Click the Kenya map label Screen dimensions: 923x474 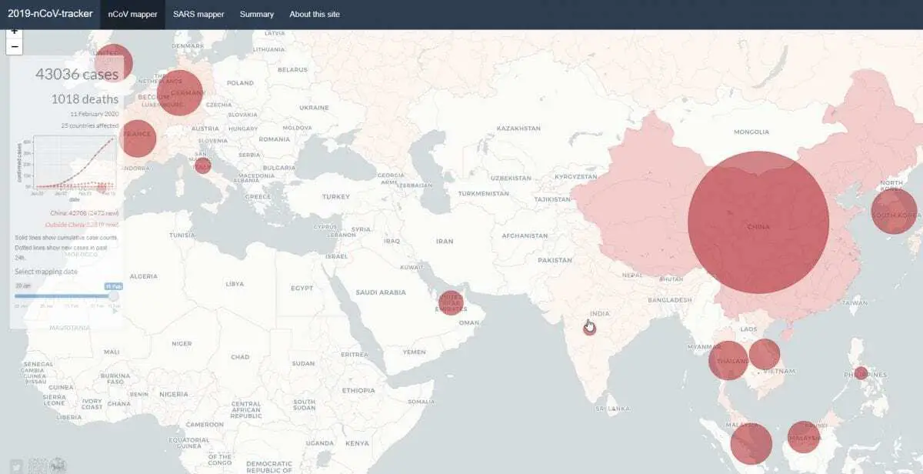click(357, 444)
